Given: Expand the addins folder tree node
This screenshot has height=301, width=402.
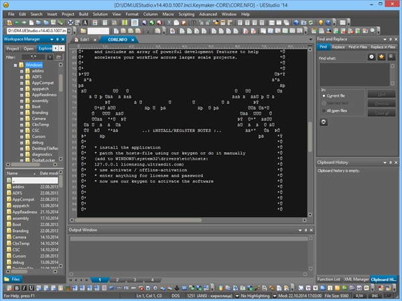Looking at the screenshot, I should click(x=23, y=71).
